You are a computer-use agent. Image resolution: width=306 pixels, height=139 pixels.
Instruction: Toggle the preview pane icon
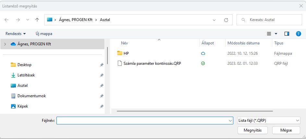click(287, 34)
